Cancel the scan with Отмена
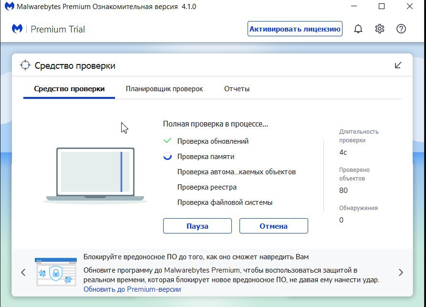The image size is (426, 307). pyautogui.click(x=274, y=226)
